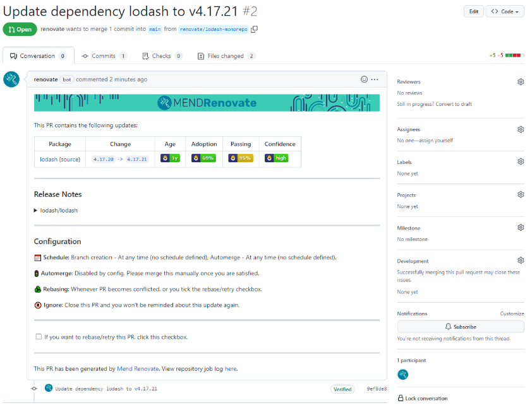Open Development gear settings
Image resolution: width=532 pixels, height=410 pixels.
(521, 261)
